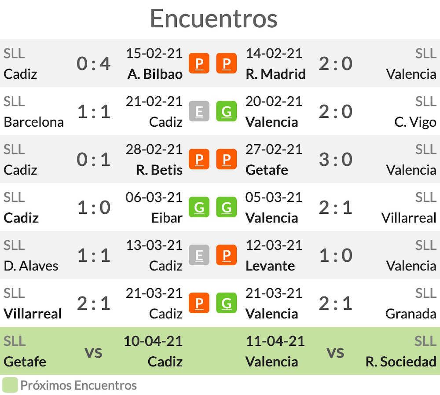
Task: Click the green G badge for Cadiz vs Eibar
Action: (x=199, y=207)
